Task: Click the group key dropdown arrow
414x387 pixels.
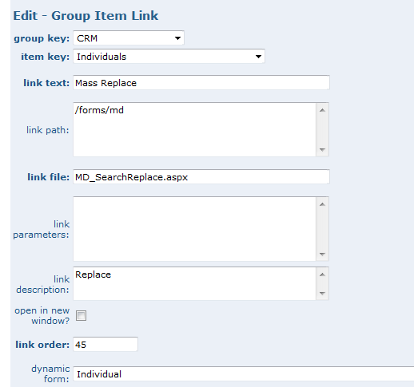Action: click(x=177, y=38)
